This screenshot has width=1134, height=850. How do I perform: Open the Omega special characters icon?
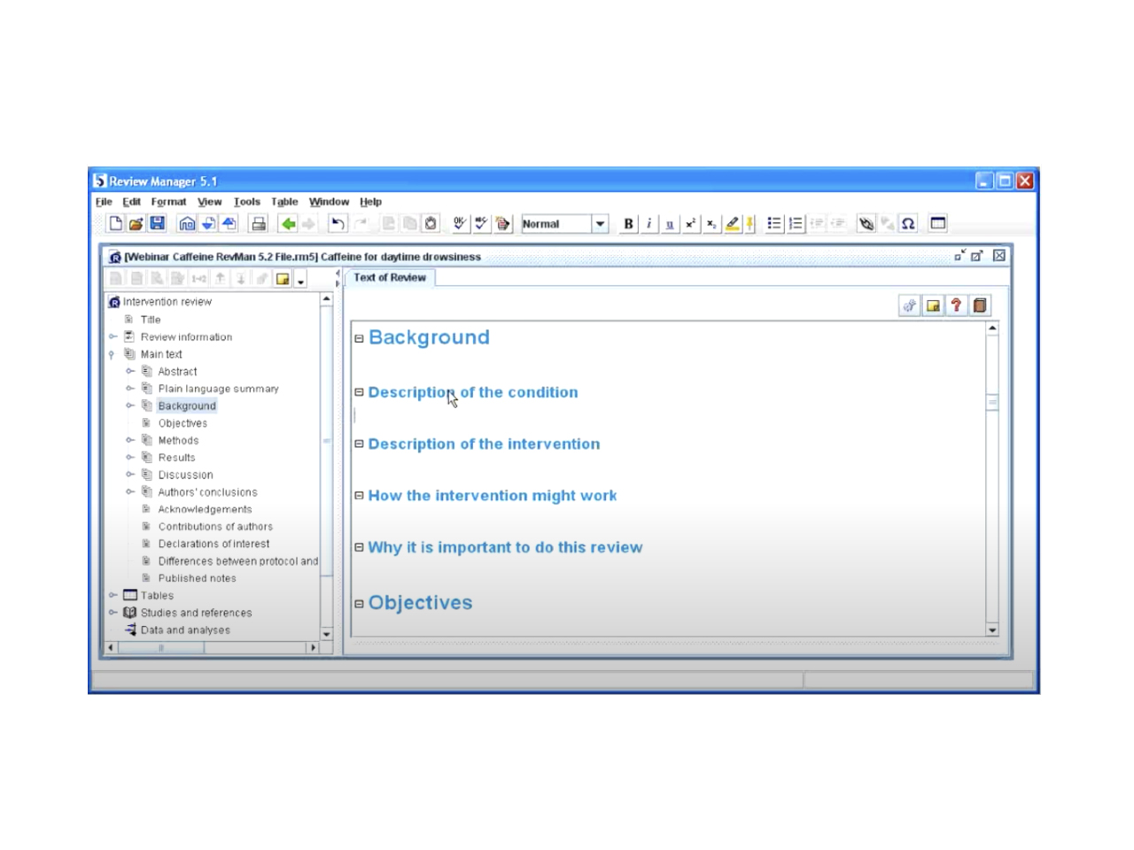click(908, 224)
